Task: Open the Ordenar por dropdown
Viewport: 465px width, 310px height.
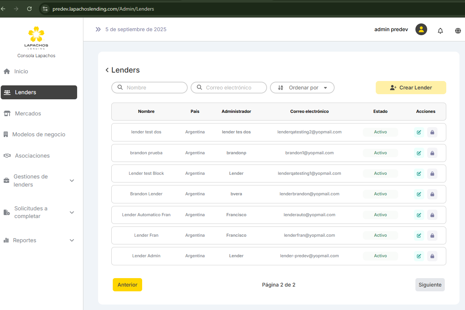Action: (x=302, y=88)
